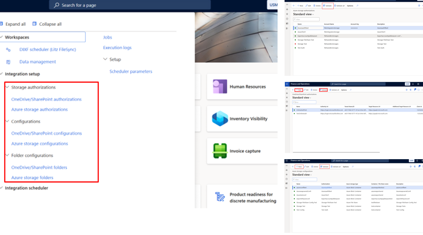Screen dimensions: 423x235
Task: Click the Data management workspace icon
Action: tap(8, 62)
